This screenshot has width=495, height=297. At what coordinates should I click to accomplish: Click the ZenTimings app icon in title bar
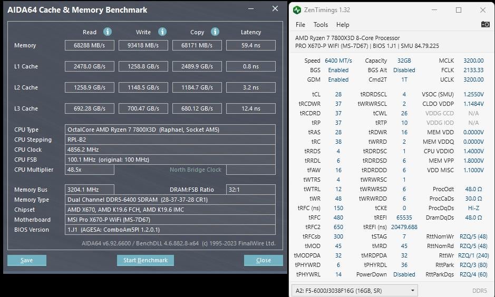297,10
